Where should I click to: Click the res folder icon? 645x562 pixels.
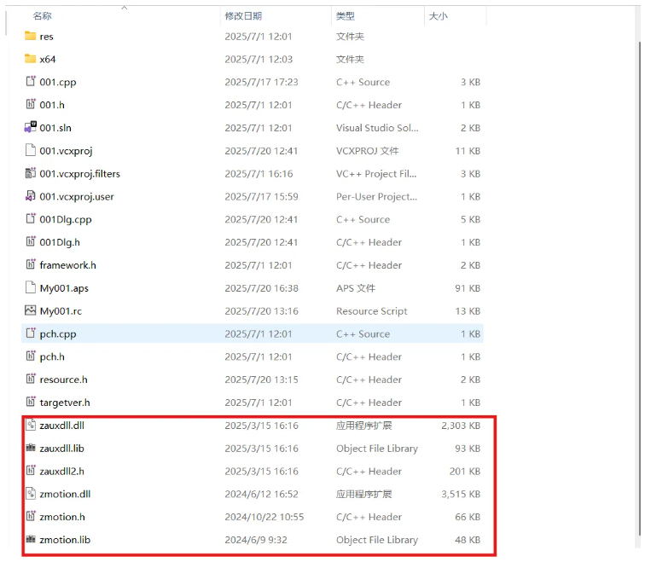(x=30, y=36)
